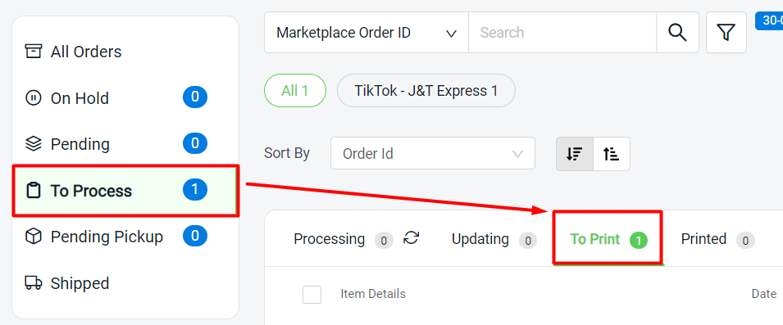Open To Process in the sidebar
Image resolution: width=783 pixels, height=325 pixels.
[x=125, y=191]
